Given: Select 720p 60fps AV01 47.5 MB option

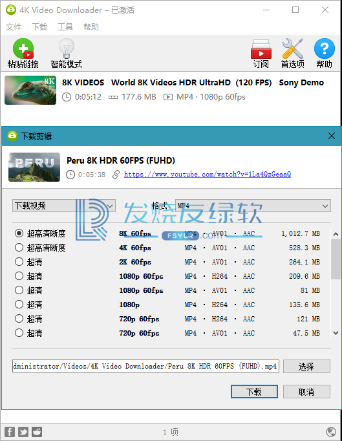Looking at the screenshot, I should pos(19,333).
